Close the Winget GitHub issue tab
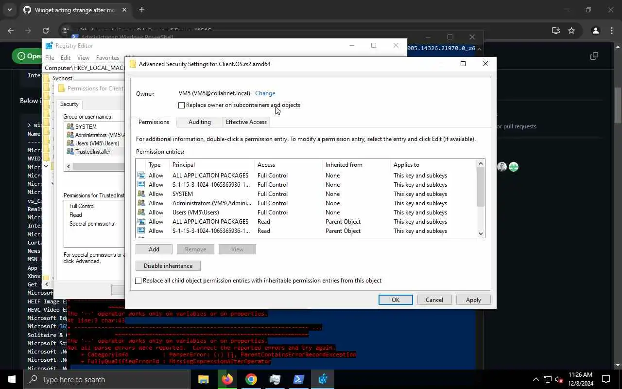The height and width of the screenshot is (389, 622). tap(125, 10)
